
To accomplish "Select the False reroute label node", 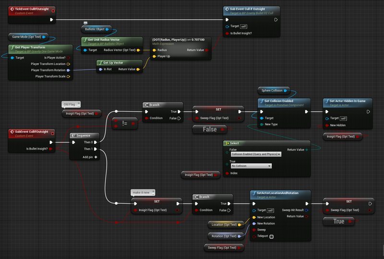I will 210,129.
